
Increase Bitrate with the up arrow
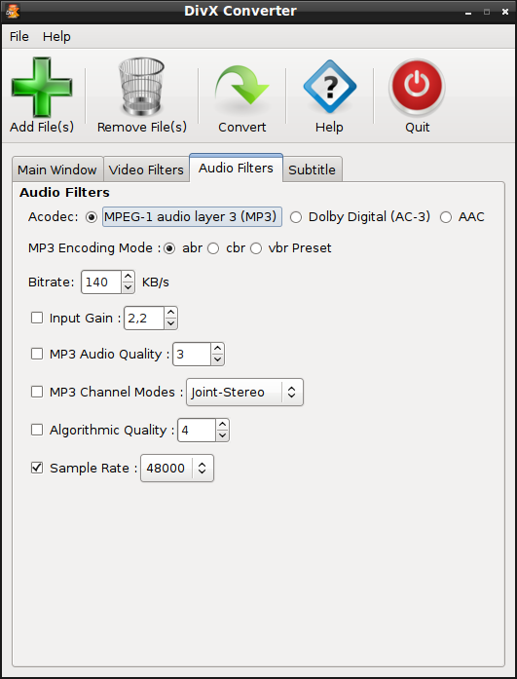tap(129, 277)
